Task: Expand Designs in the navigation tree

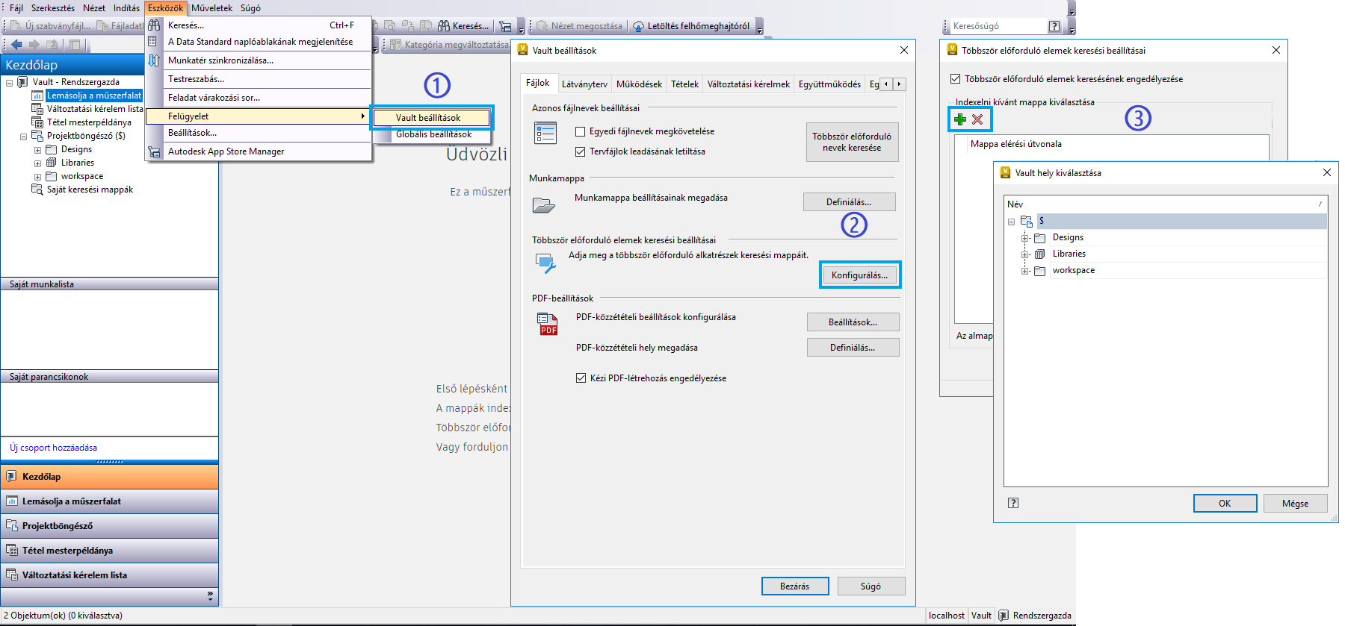Action: (x=37, y=150)
